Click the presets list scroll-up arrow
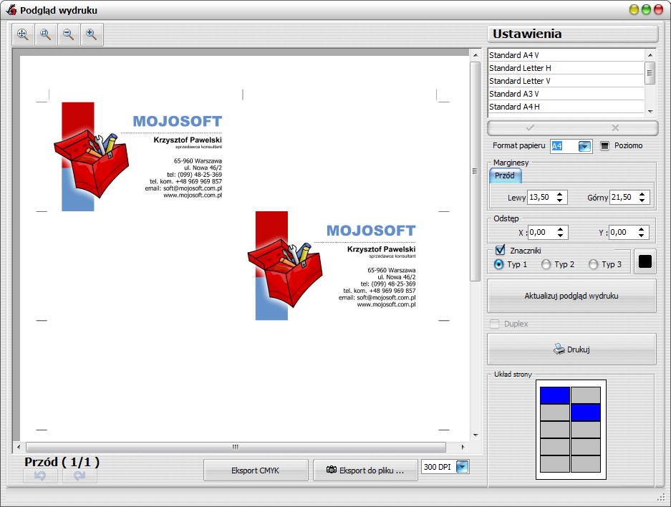Screen dimensions: 671x507 click(x=650, y=54)
